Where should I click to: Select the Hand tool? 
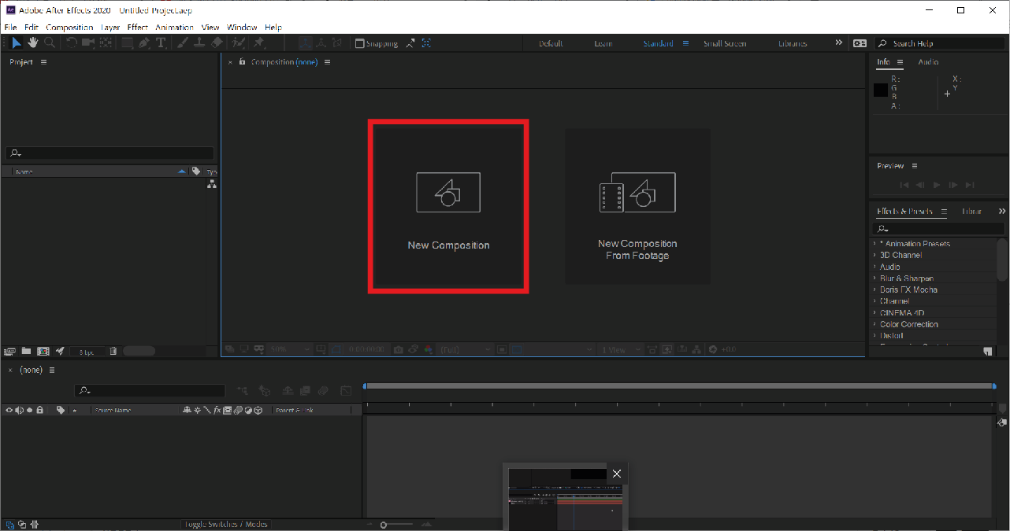coord(33,43)
